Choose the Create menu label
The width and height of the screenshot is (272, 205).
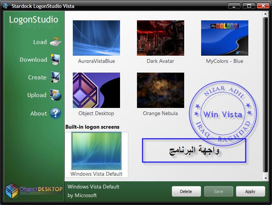click(37, 77)
